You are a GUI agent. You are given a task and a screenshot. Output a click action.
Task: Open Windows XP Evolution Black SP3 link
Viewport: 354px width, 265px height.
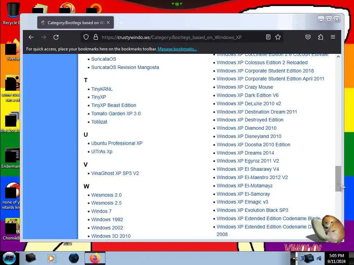pos(253,210)
